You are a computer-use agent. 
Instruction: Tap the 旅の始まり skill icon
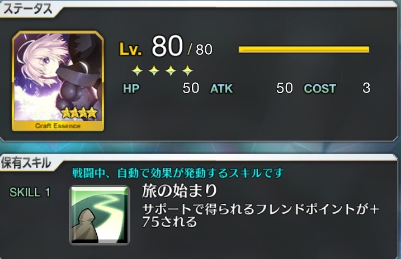(100, 215)
